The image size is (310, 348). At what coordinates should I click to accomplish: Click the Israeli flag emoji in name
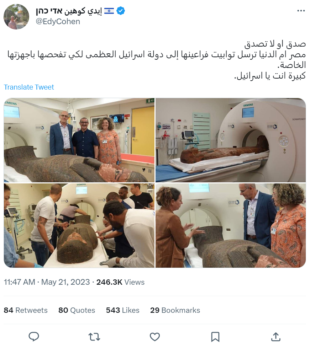(x=109, y=11)
